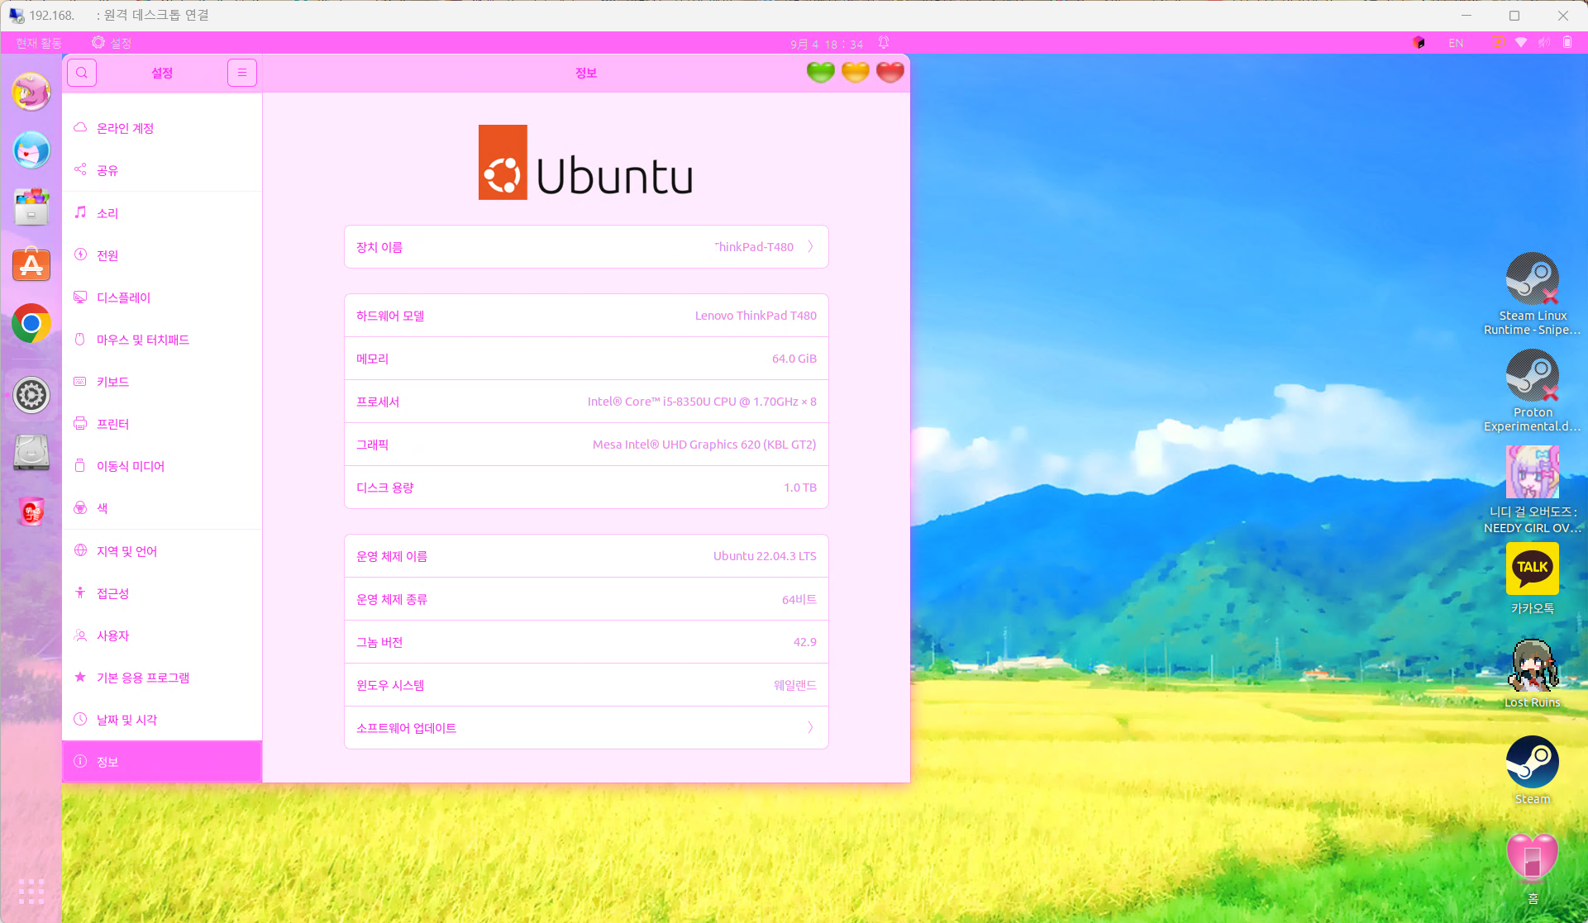Open the Color settings panel
The image size is (1588, 923).
(103, 508)
